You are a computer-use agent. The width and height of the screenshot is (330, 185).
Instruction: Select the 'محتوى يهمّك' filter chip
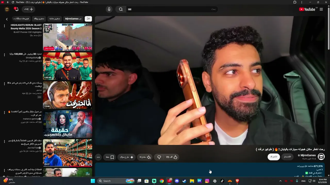(39, 19)
